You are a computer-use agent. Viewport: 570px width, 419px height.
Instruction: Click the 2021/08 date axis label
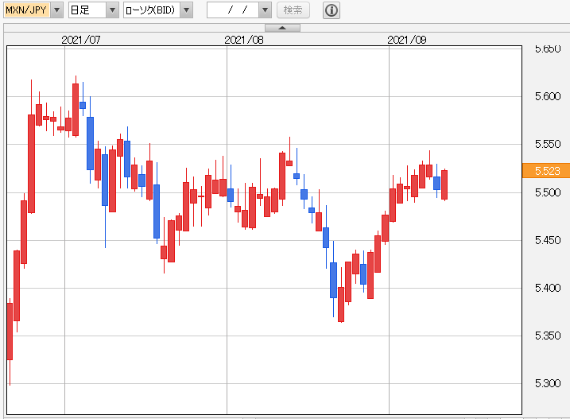point(243,40)
